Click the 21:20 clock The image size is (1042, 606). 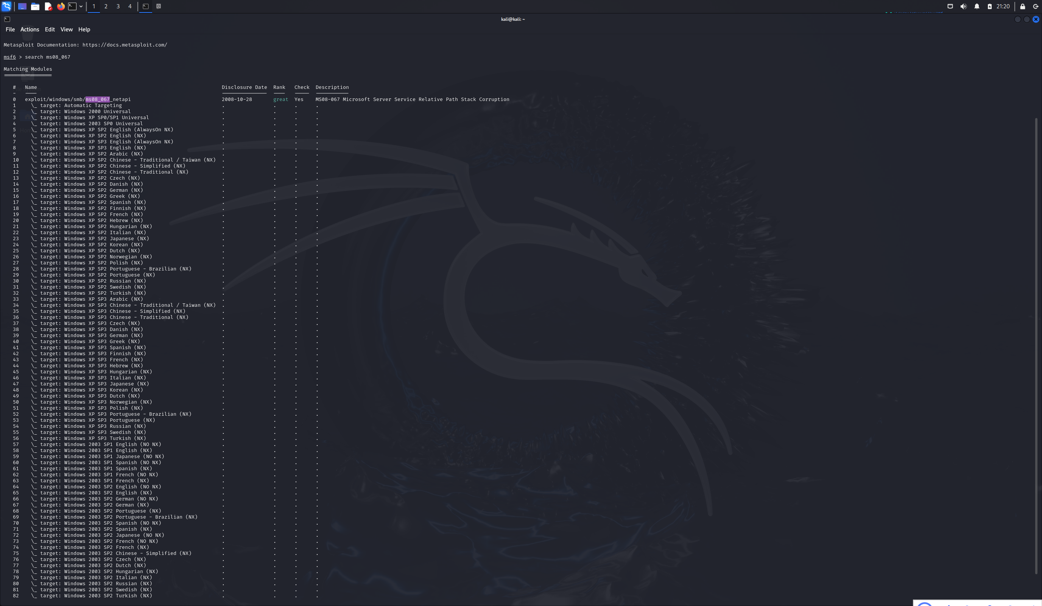coord(1003,6)
